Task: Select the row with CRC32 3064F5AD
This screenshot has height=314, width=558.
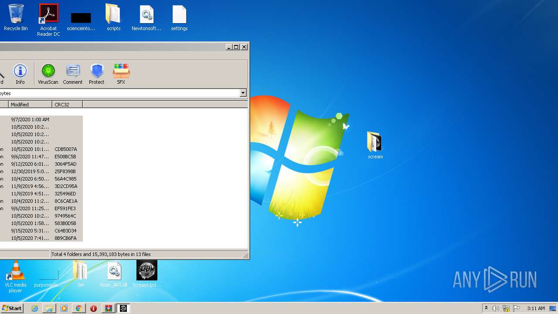Action: [41, 164]
